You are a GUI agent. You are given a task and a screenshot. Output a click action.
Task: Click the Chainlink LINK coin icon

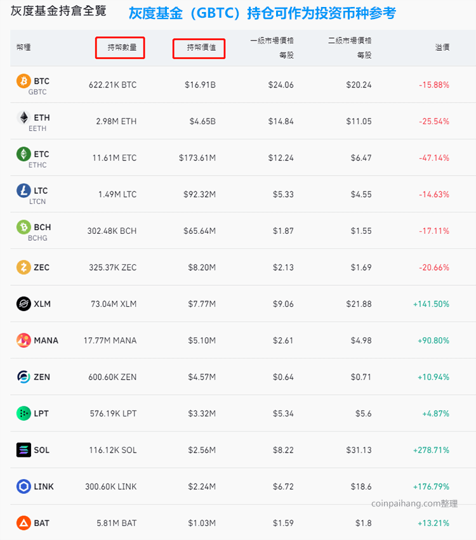tap(23, 486)
